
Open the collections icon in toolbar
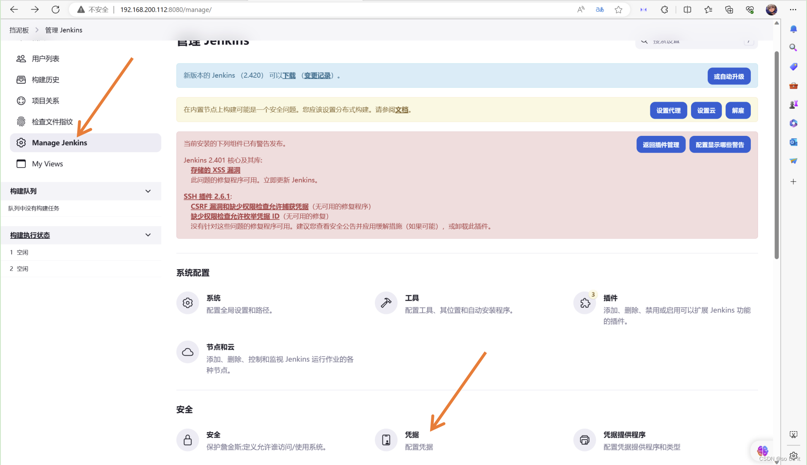[729, 9]
